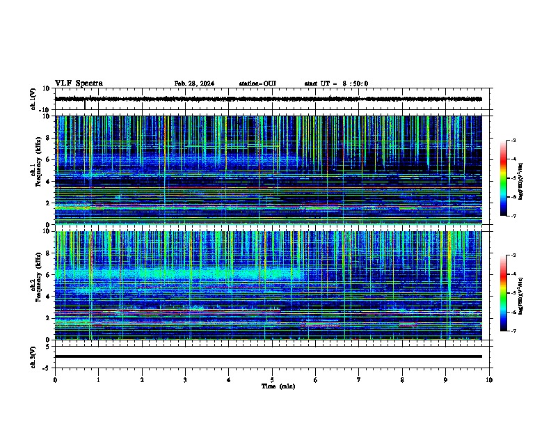Click the ch.2 "Frequency (kHz)" axis label

[39, 277]
